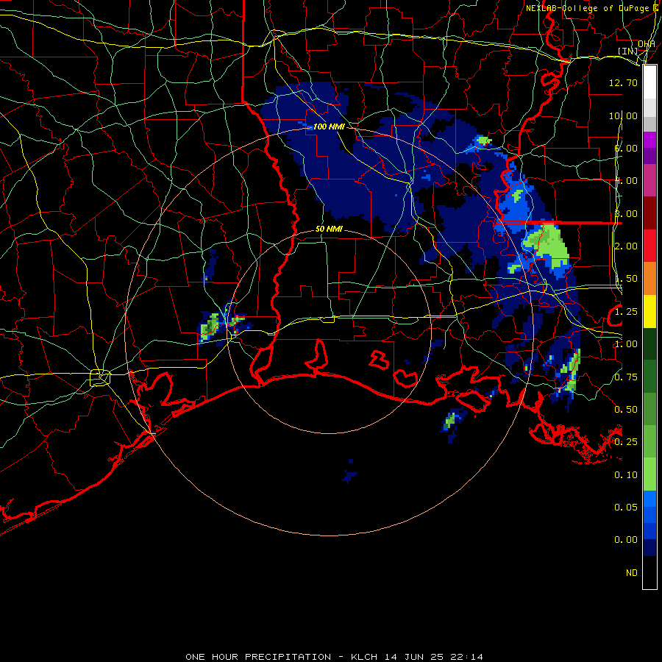
Task: Click the "[IN]" units label above the legend
Action: (x=628, y=51)
